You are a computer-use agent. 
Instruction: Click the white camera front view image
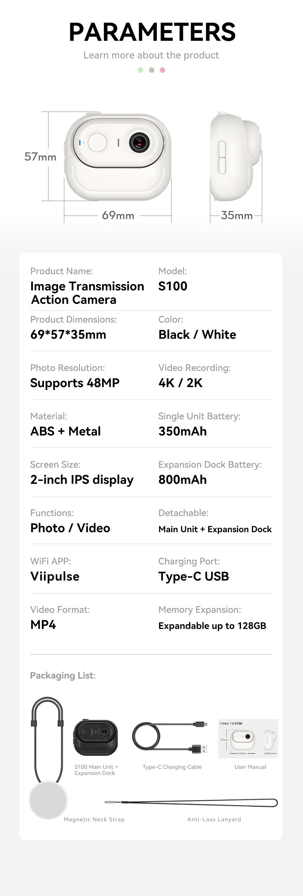[x=118, y=156]
